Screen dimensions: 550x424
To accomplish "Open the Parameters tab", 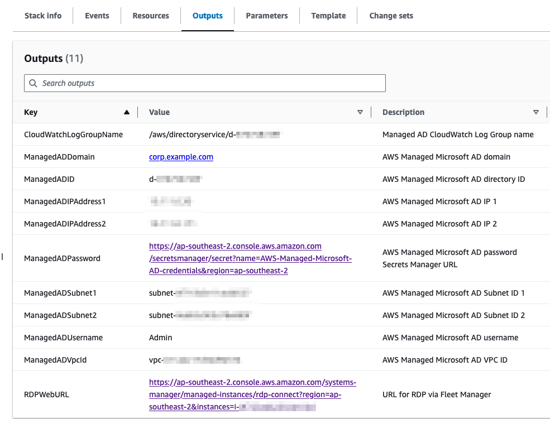I will point(266,16).
